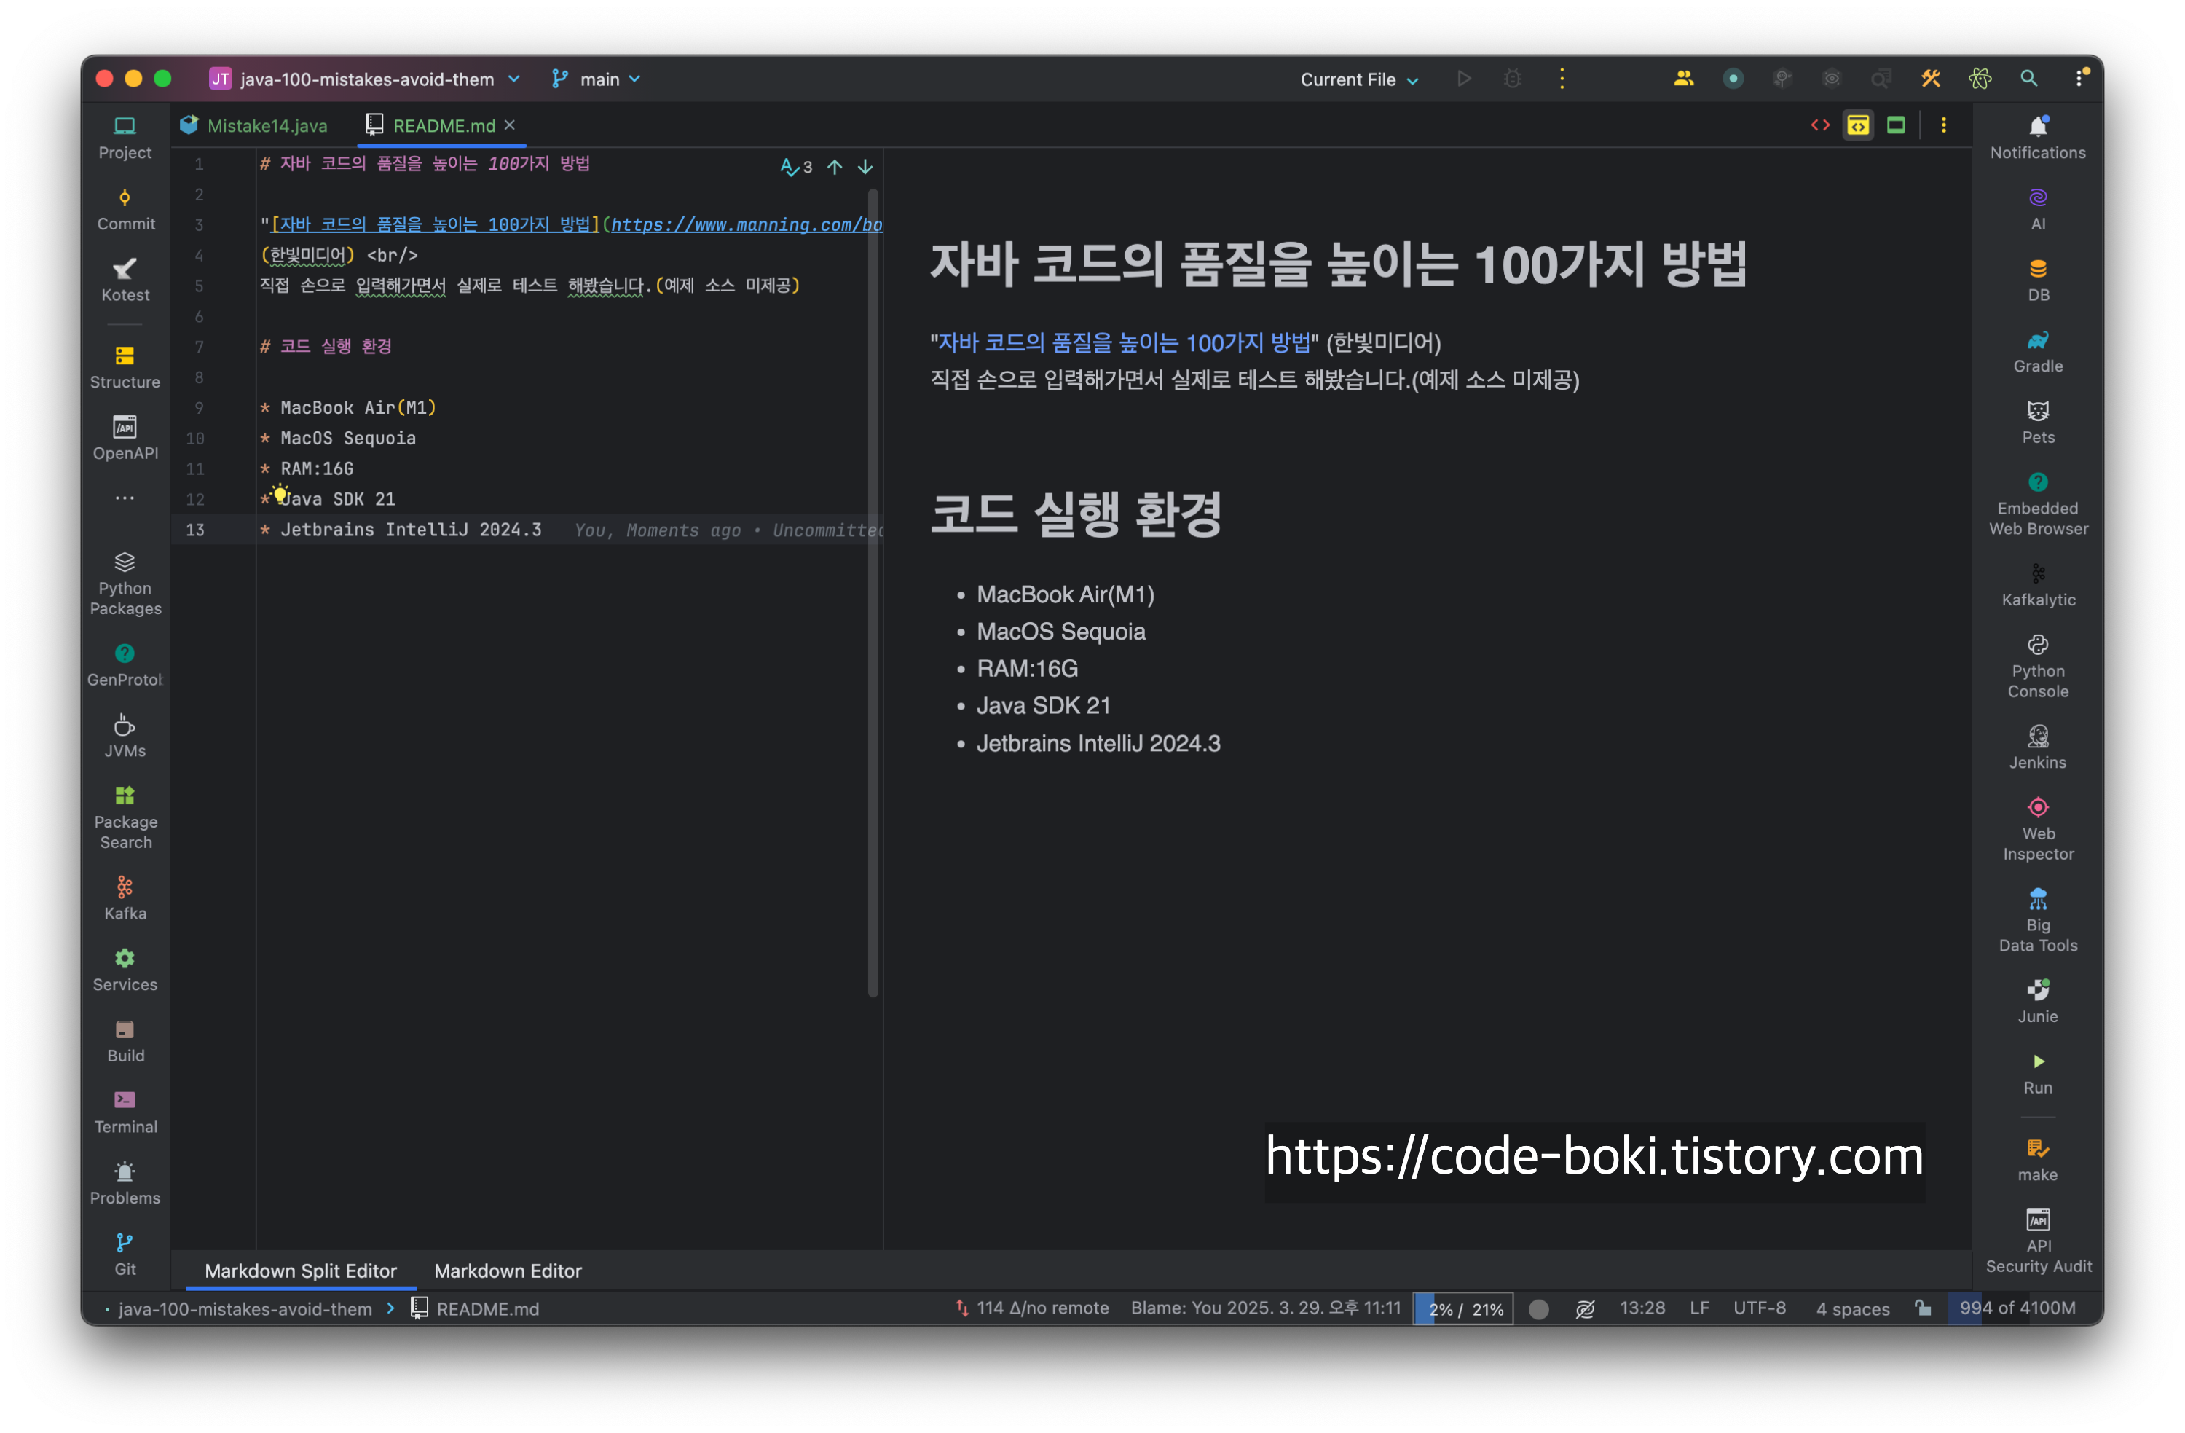Switch to preview-only view mode
The image size is (2185, 1433).
[1896, 126]
